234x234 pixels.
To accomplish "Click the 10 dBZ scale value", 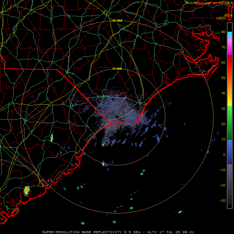I will click(x=223, y=139).
